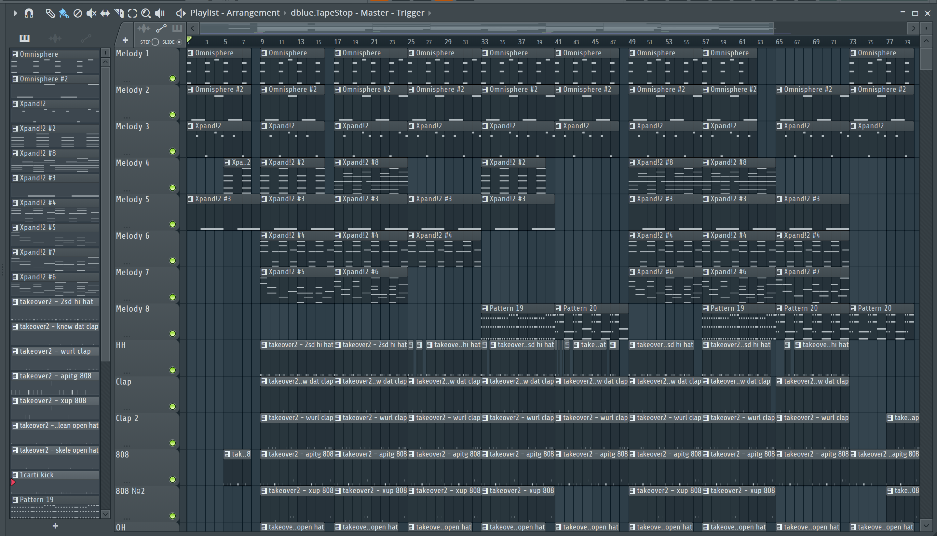Open clip menu of Pattern 19 at bar 33
937x536 pixels.
(x=485, y=308)
